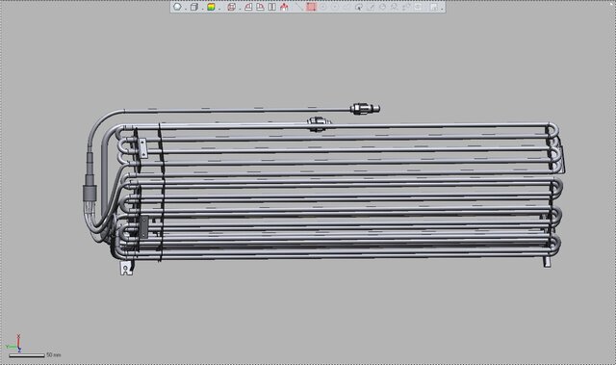Click the XYZ axis triad indicator

[14, 344]
